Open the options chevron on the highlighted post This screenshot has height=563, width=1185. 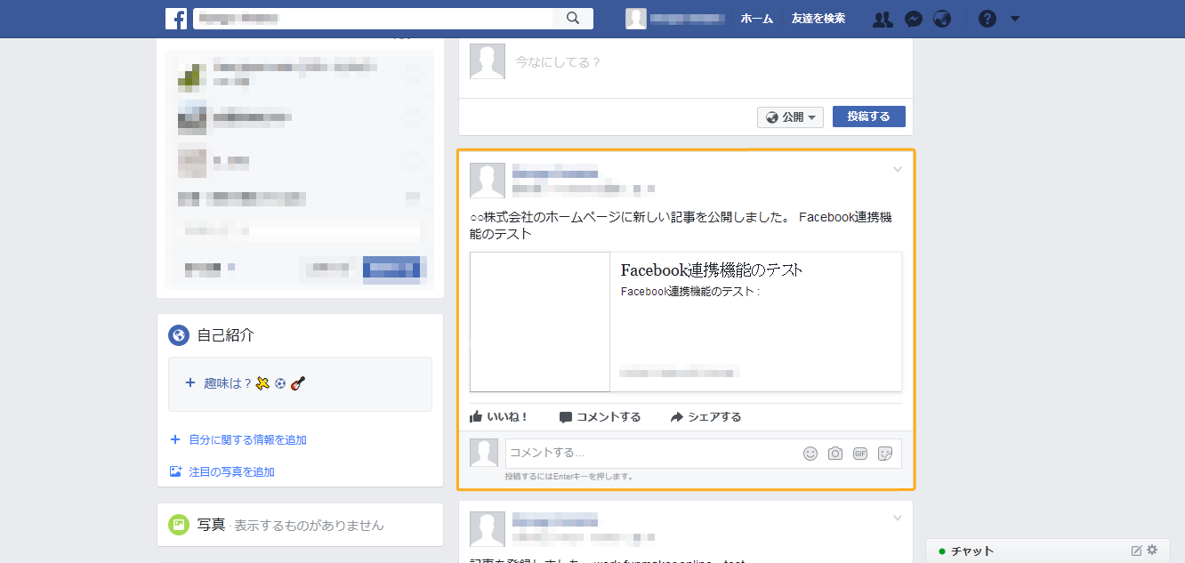click(x=898, y=170)
